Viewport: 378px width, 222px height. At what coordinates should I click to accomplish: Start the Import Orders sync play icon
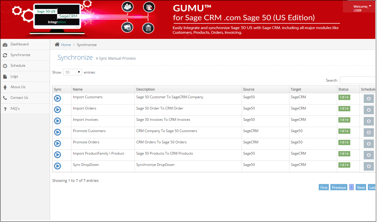coord(57,110)
